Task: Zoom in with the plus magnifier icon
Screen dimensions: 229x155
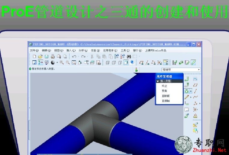Action: (62, 62)
